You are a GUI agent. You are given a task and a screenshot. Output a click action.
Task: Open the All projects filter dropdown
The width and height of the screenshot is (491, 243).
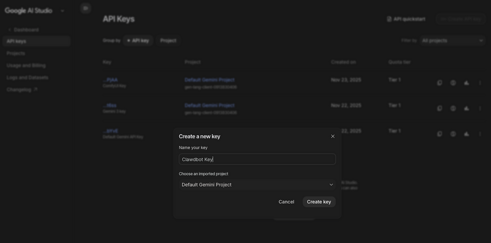(x=452, y=40)
